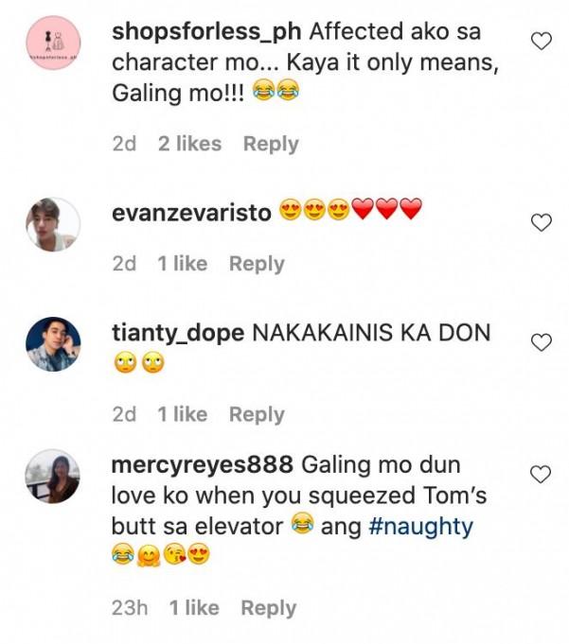Screen dimensions: 569x644
Task: Open mercyreyes888's profile picture
Action: pos(51,476)
